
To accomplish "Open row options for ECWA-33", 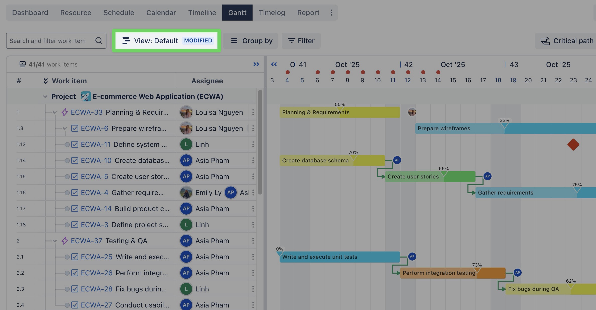I will pyautogui.click(x=253, y=112).
